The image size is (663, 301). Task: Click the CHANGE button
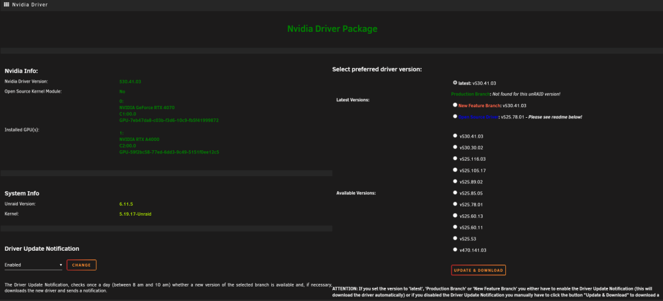tap(82, 265)
